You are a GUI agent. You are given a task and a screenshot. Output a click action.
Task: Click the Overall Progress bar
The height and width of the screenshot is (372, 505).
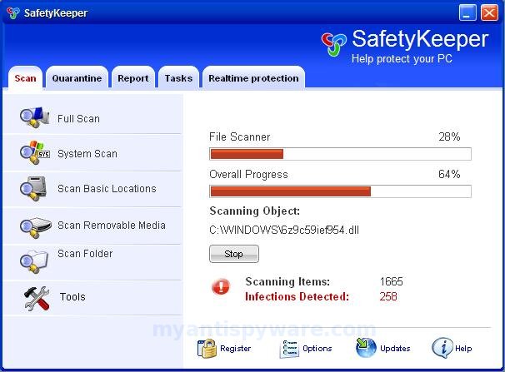(x=341, y=191)
